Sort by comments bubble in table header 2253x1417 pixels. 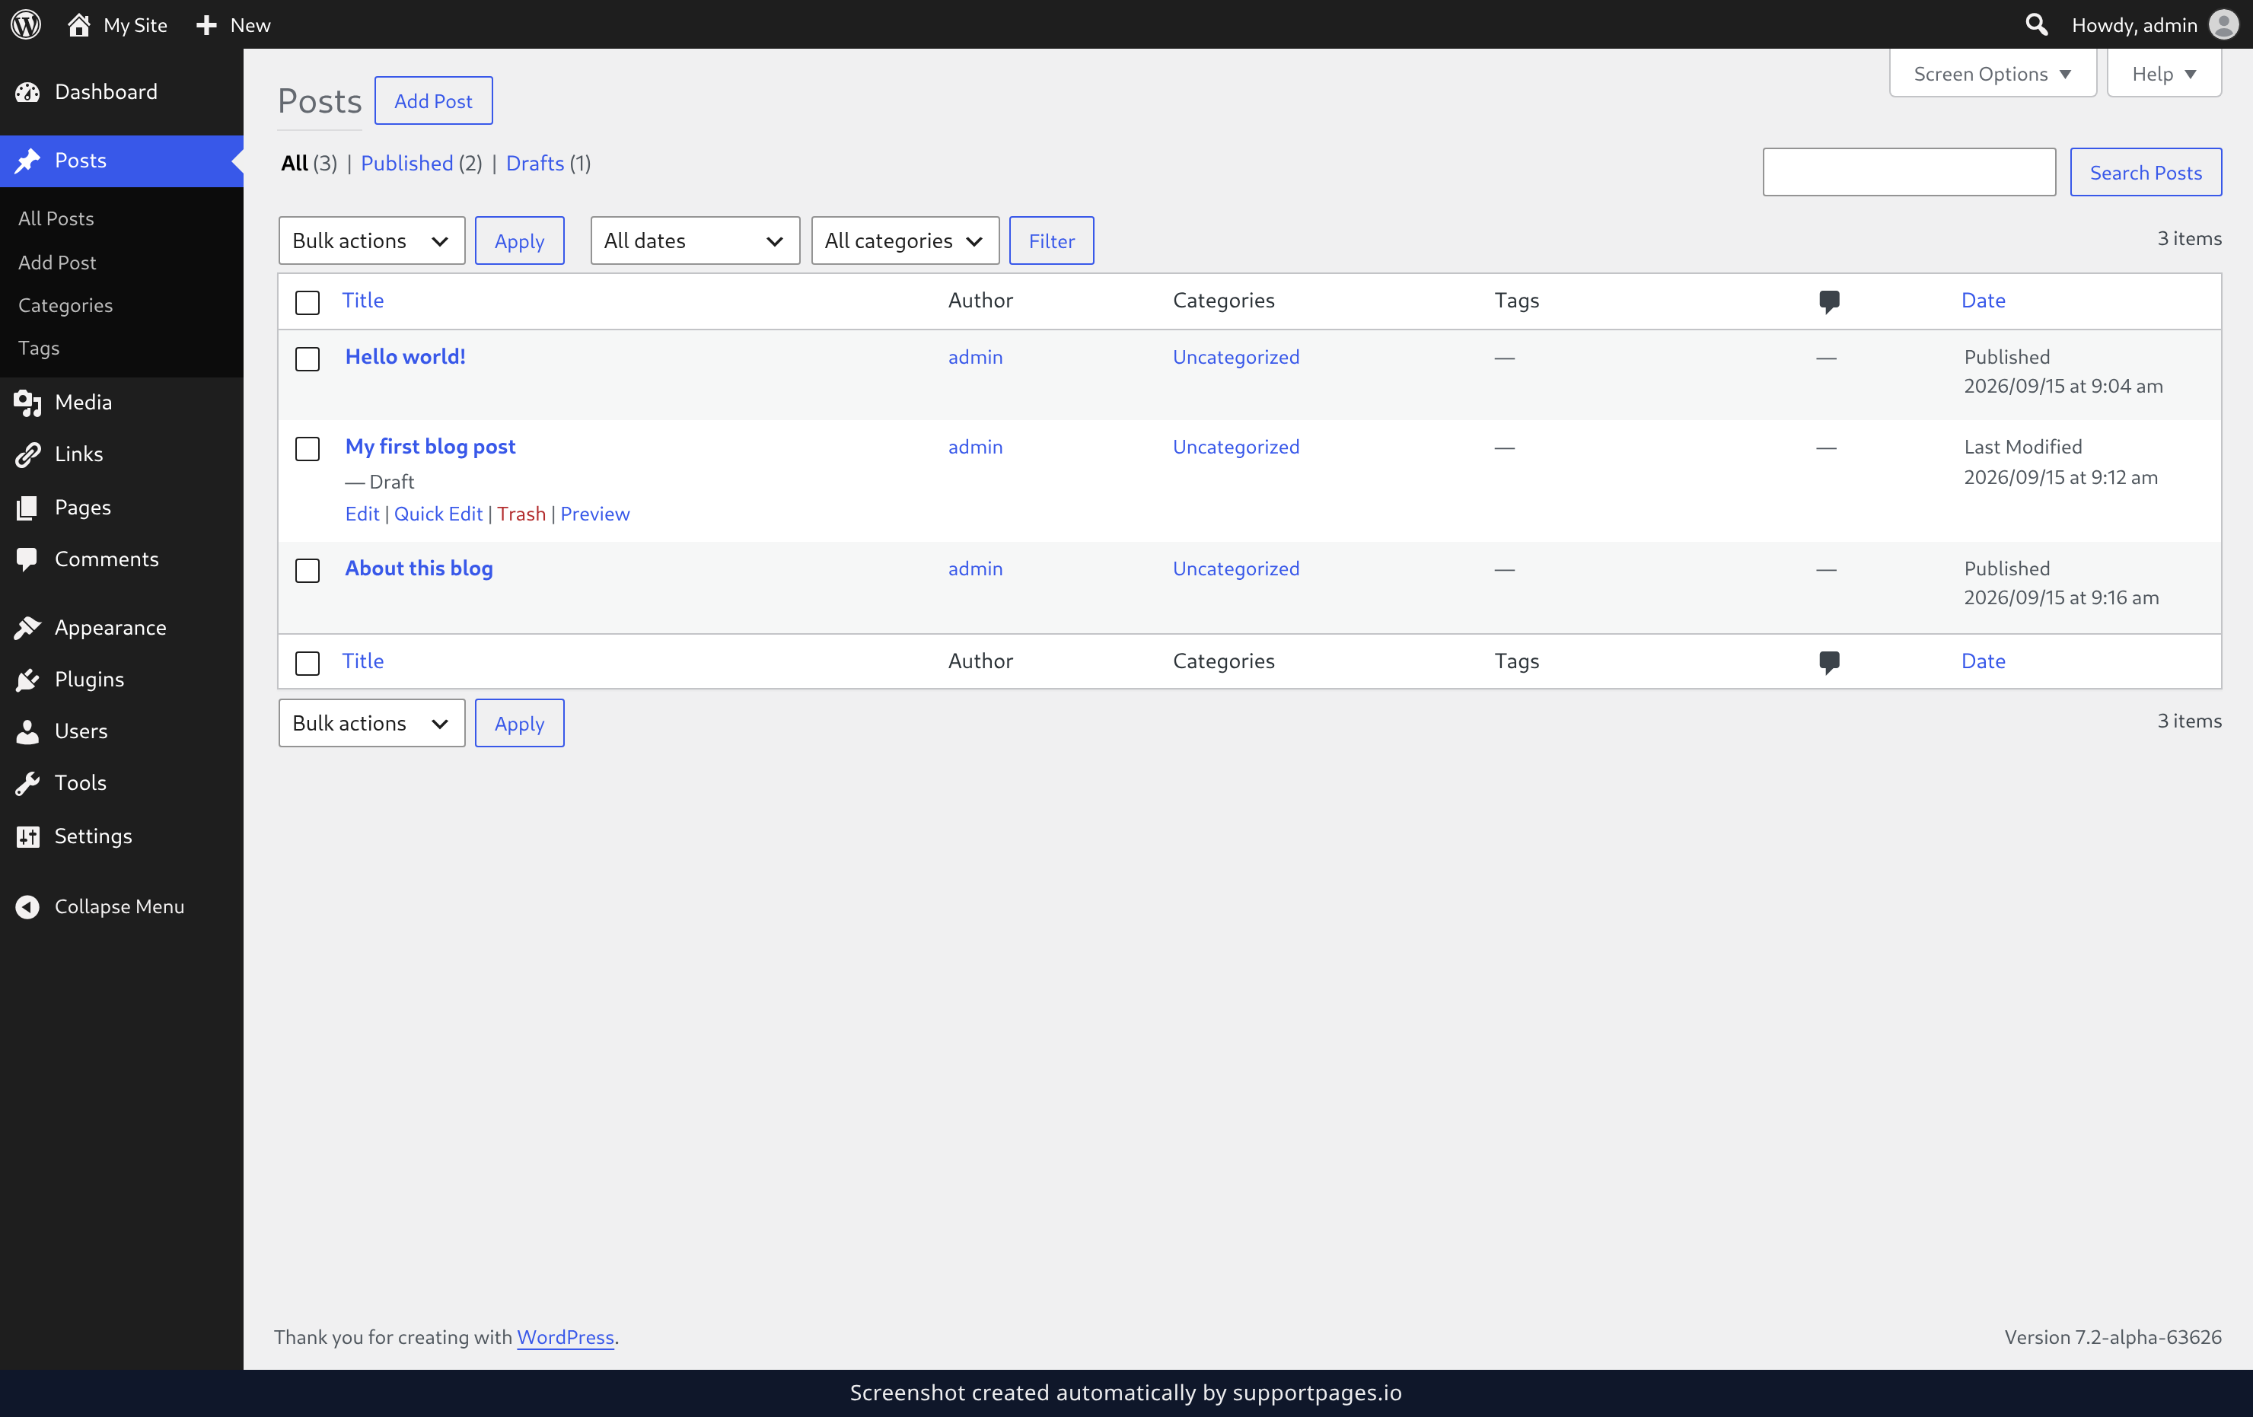tap(1829, 301)
